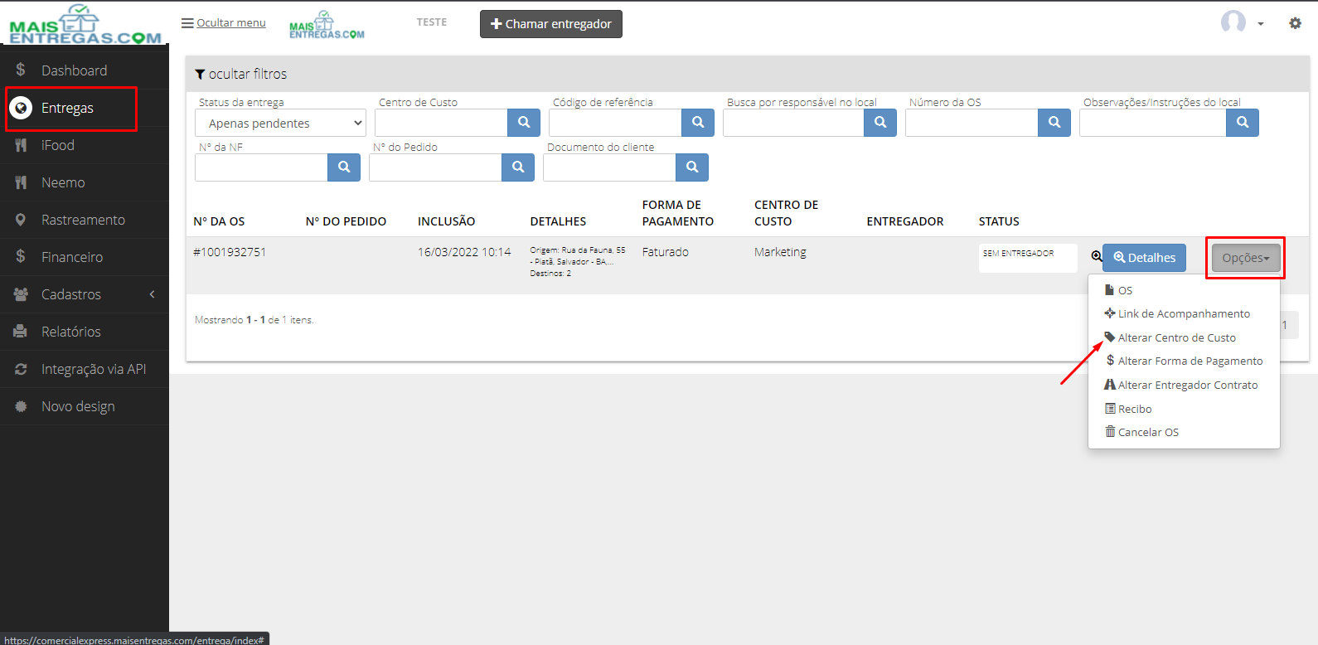The height and width of the screenshot is (645, 1318).
Task: Click the Chamar entregador button
Action: point(551,24)
